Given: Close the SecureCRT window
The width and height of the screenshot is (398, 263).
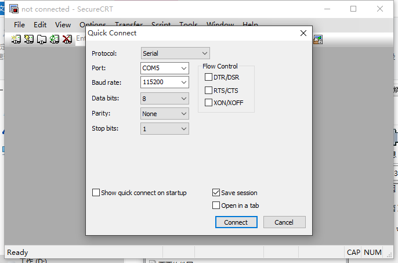Looking at the screenshot, I should pos(379,9).
